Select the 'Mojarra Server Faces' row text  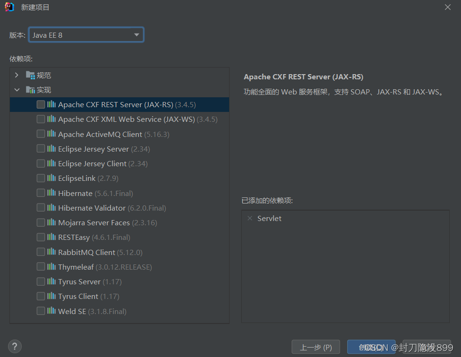click(x=94, y=223)
